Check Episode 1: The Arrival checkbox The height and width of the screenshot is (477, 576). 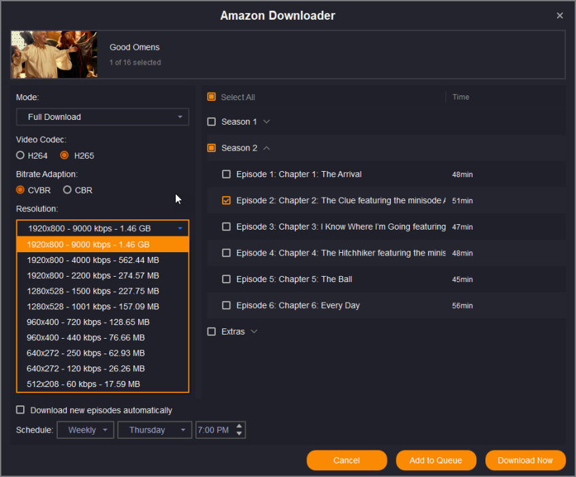[x=226, y=174]
